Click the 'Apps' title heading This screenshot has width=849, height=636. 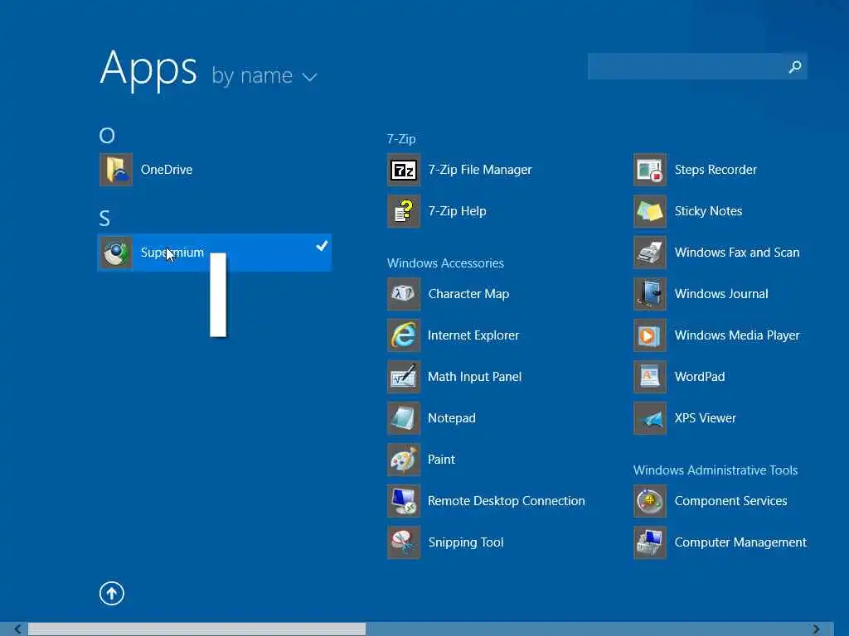click(x=148, y=69)
